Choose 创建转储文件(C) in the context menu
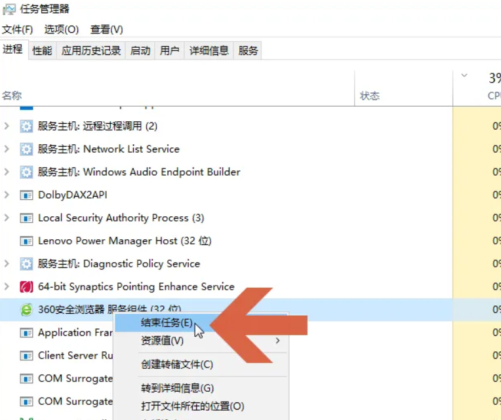This screenshot has height=420, width=501. (177, 364)
